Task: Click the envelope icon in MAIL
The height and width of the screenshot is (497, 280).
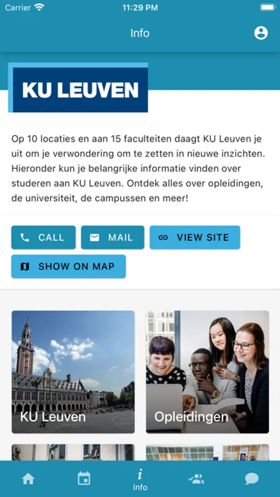Action: pos(94,237)
